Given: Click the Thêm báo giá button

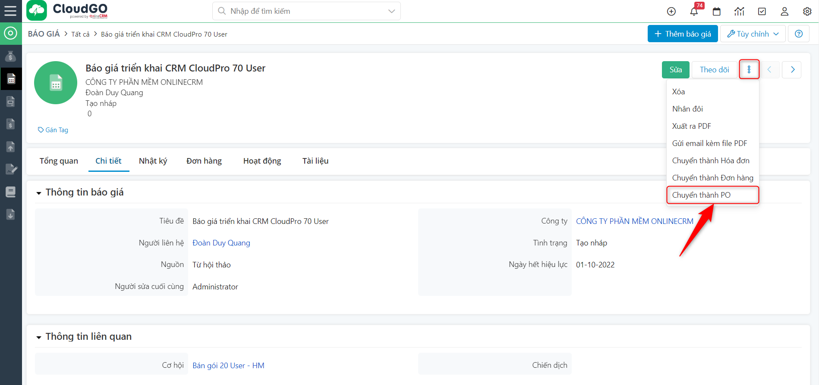Looking at the screenshot, I should point(683,34).
